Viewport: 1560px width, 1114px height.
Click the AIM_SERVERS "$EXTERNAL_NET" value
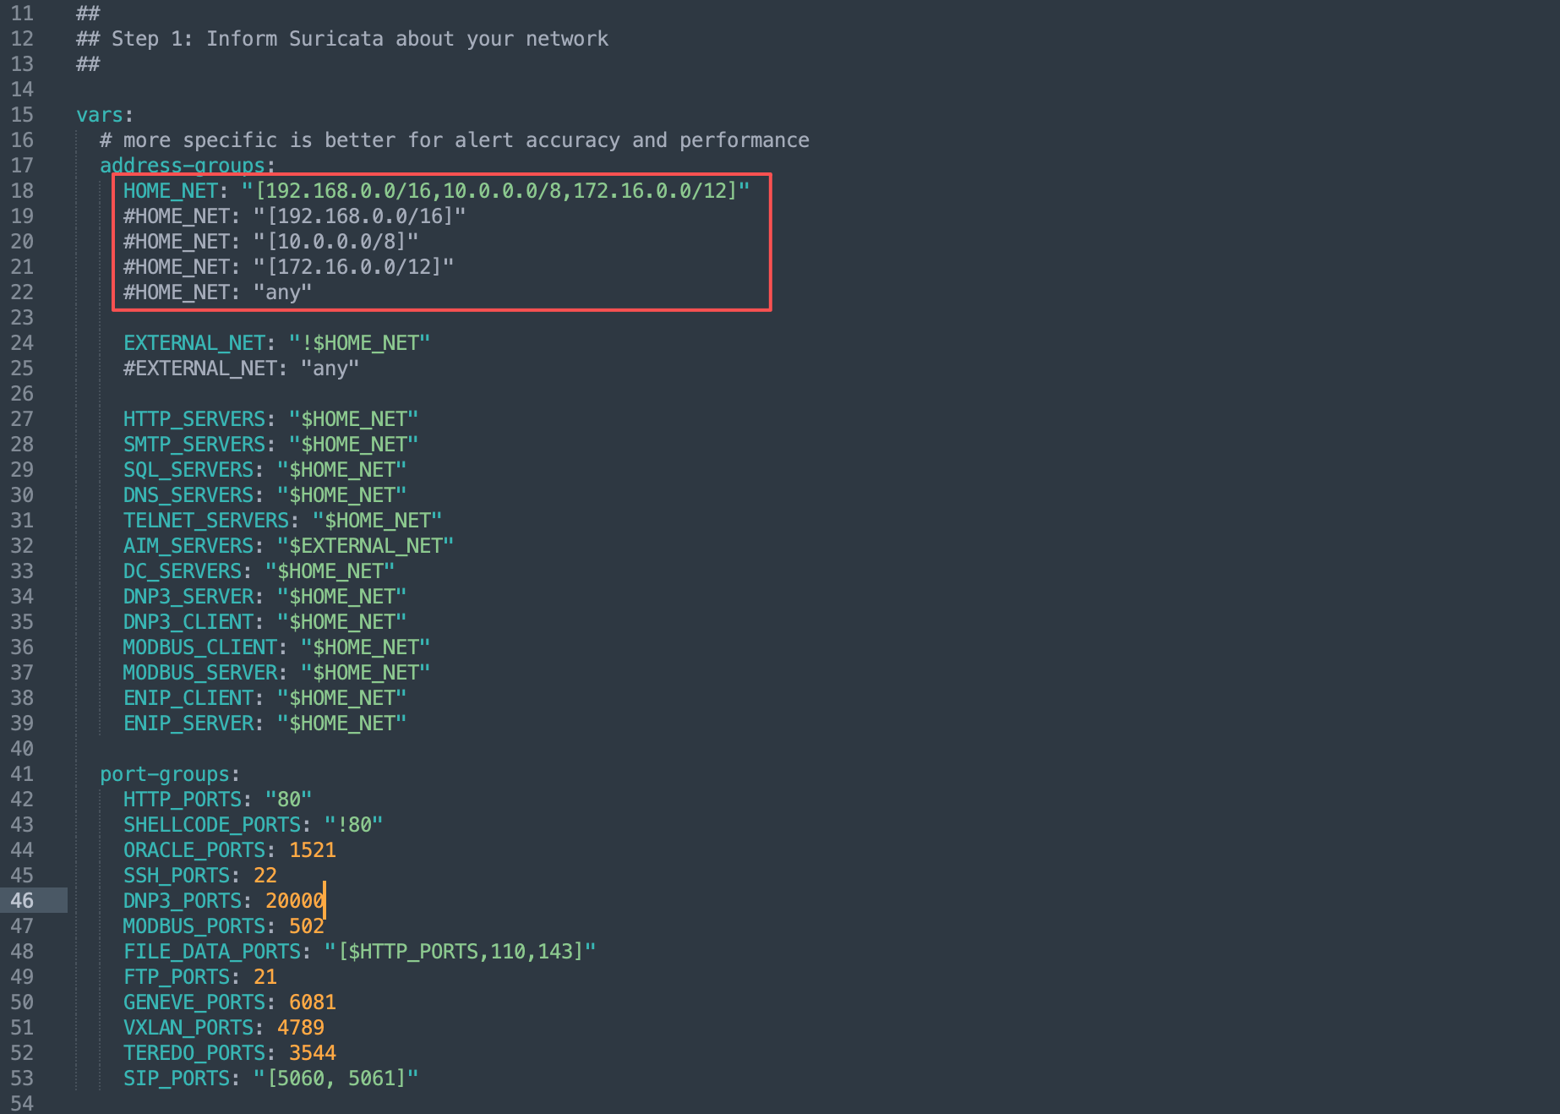[x=365, y=546]
